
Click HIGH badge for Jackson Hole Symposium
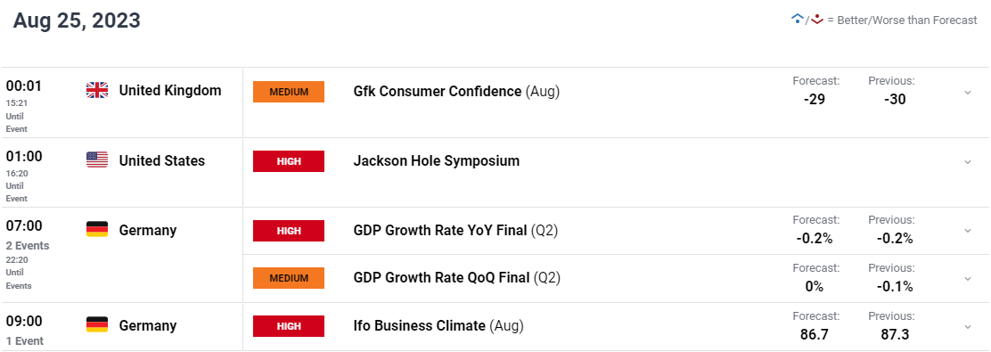pyautogui.click(x=288, y=161)
